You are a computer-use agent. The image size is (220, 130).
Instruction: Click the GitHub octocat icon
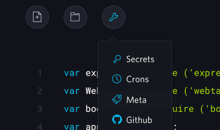click(x=117, y=120)
